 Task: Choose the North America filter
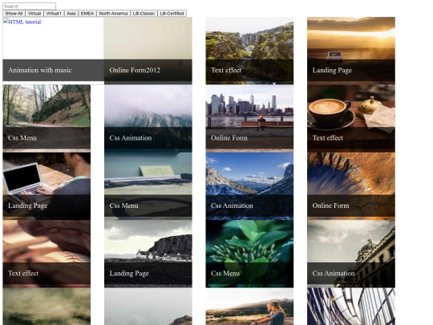pyautogui.click(x=113, y=14)
